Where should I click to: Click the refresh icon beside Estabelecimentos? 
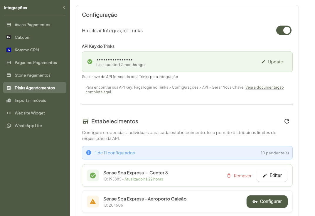pos(287,121)
